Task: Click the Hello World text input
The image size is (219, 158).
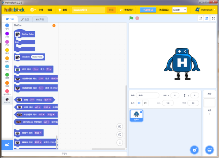Action: coord(37,57)
